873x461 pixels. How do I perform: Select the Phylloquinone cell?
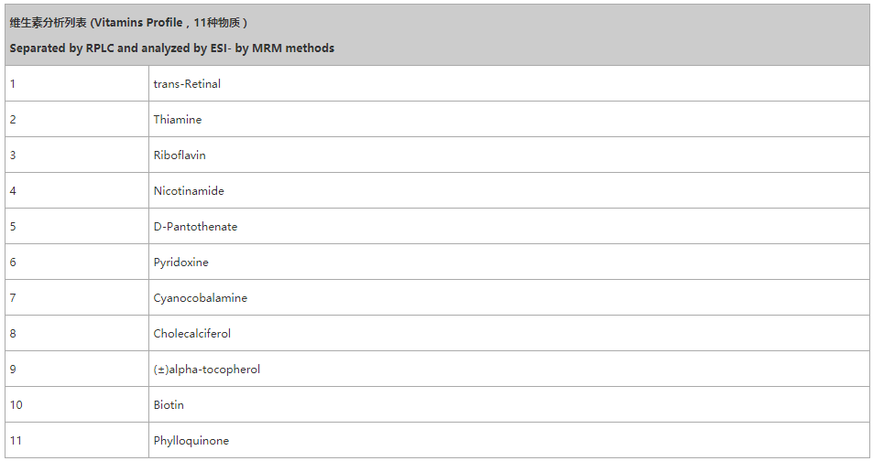[191, 441]
